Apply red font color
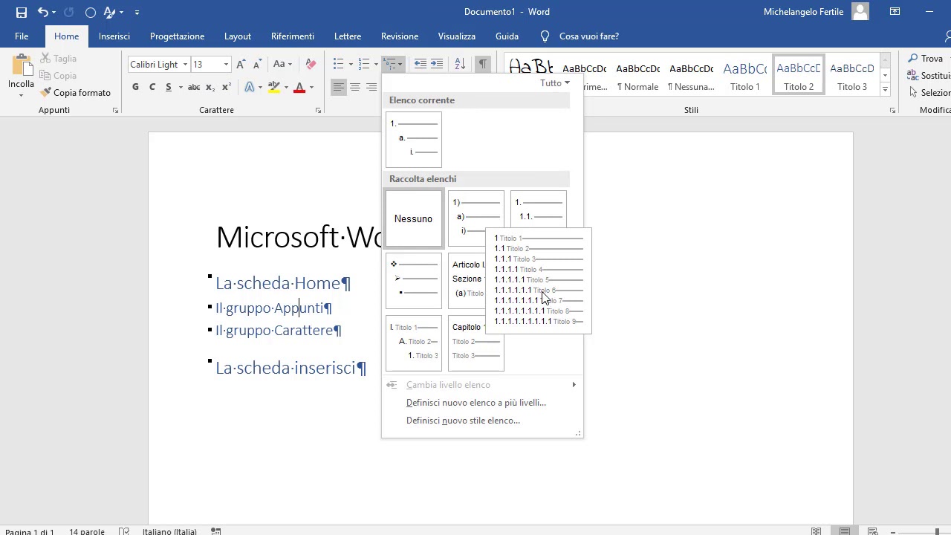This screenshot has height=535, width=951. tap(299, 87)
